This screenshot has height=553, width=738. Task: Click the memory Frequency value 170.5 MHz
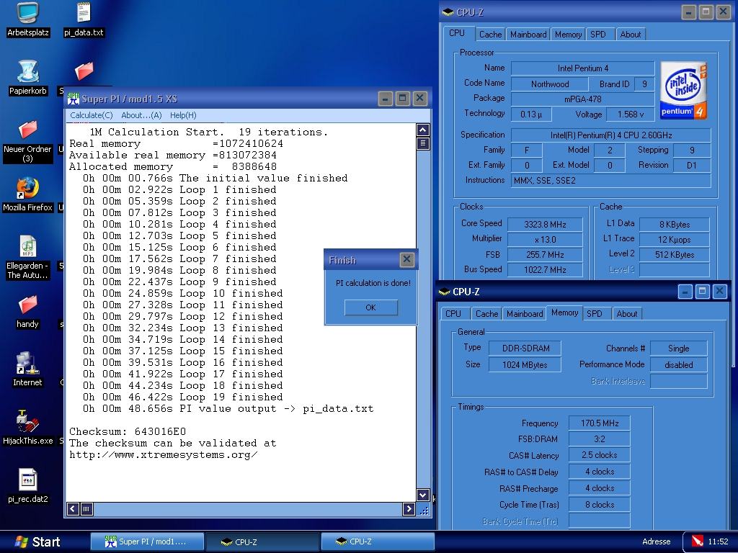(x=599, y=423)
